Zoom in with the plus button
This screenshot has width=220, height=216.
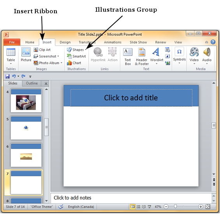tap(201, 207)
